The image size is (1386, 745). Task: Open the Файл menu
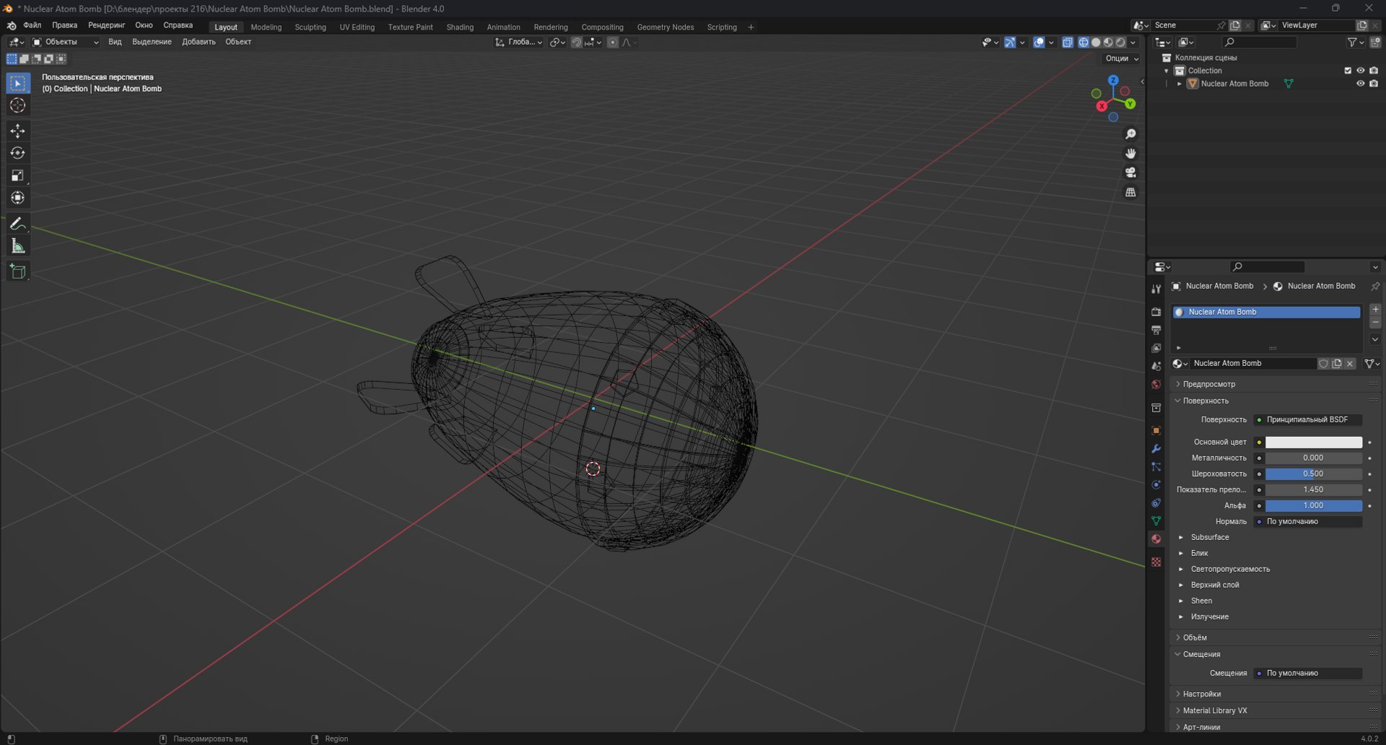[x=32, y=25]
